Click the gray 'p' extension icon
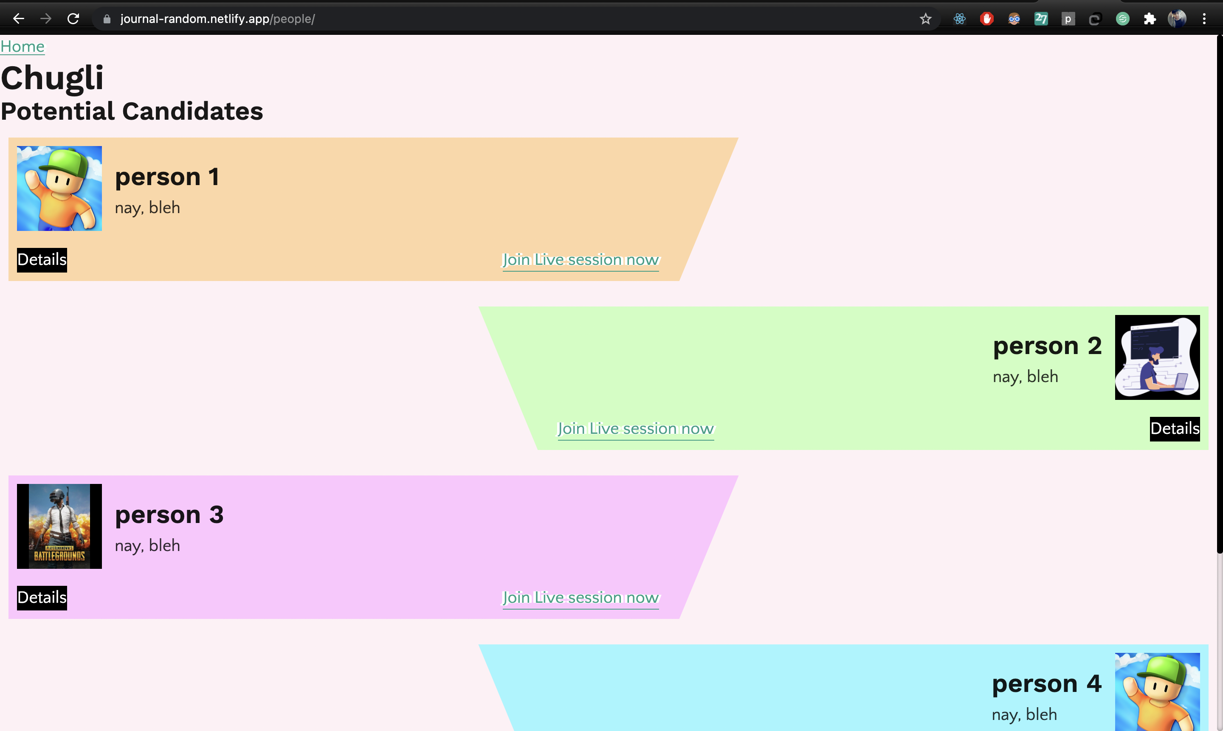This screenshot has width=1223, height=731. tap(1068, 19)
